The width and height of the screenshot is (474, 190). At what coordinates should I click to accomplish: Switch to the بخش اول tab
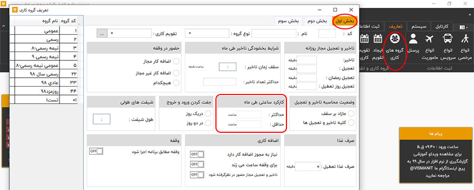click(x=344, y=21)
